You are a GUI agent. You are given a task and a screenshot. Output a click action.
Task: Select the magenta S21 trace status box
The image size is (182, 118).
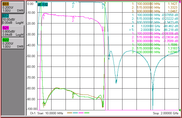click(13, 31)
